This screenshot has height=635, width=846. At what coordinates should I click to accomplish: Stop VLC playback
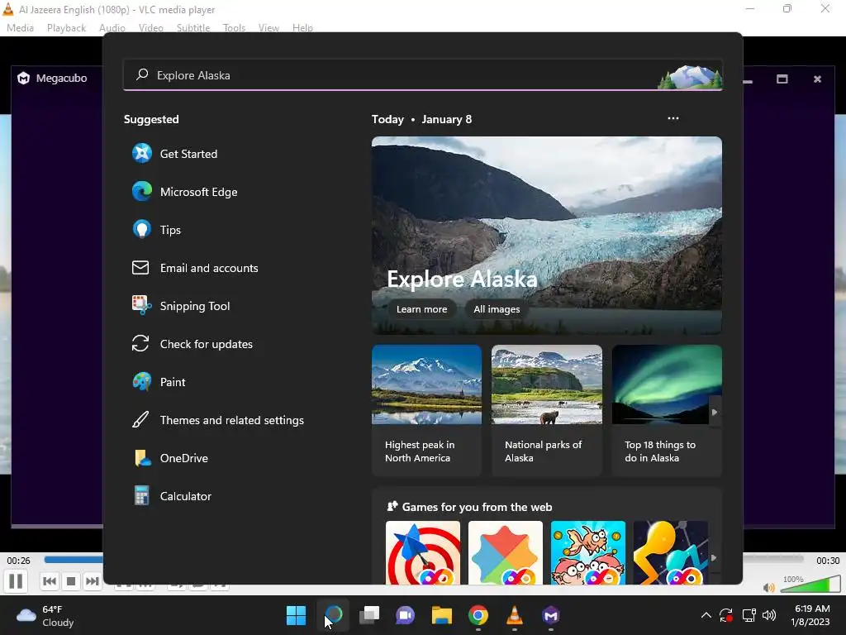(x=71, y=581)
